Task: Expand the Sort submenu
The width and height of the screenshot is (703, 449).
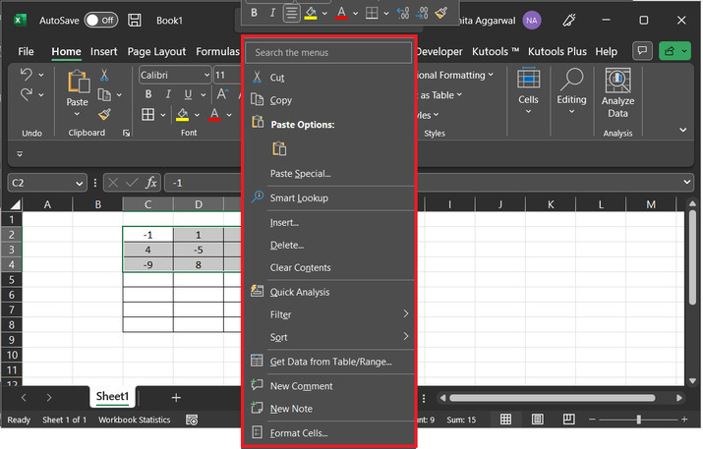Action: [328, 337]
